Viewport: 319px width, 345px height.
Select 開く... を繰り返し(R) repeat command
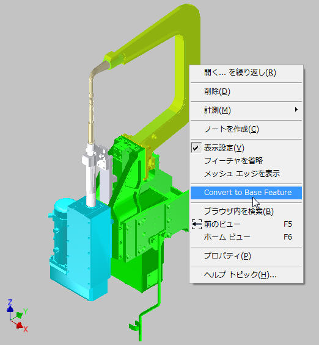246,73
